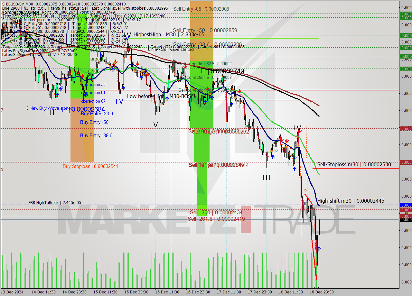The image size is (412, 296).
Task: Click the '16 Dec 23:30' time axis label
Action: point(198,292)
